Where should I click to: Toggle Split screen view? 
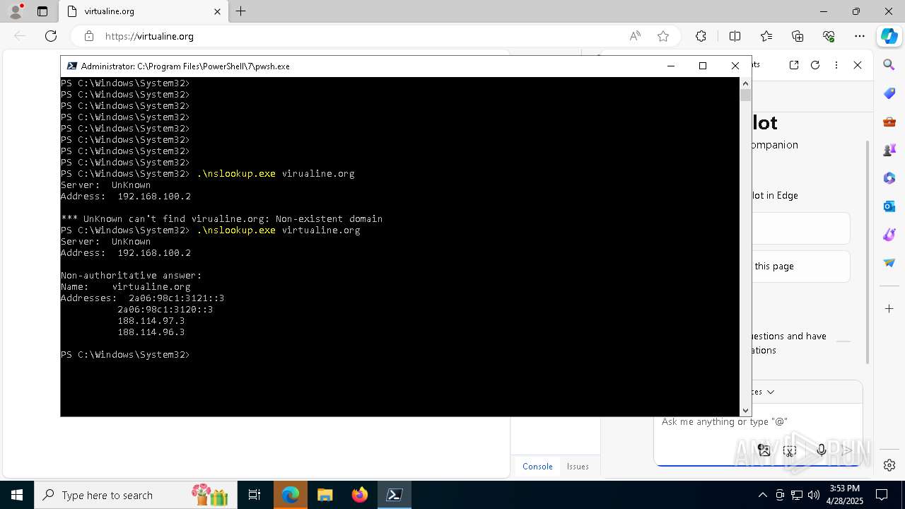735,36
